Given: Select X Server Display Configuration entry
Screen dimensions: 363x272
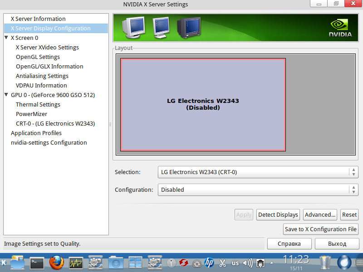Looking at the screenshot, I should [x=56, y=28].
